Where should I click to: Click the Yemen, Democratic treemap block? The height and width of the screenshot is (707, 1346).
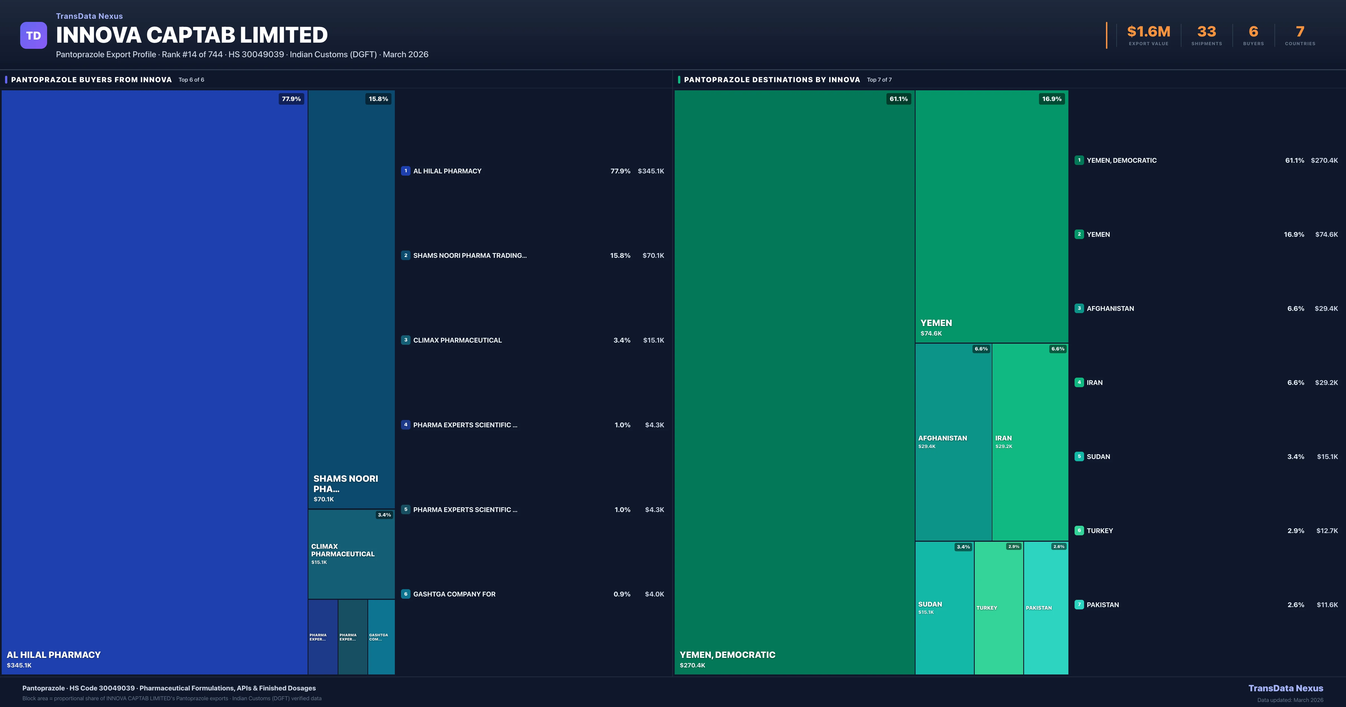point(794,382)
